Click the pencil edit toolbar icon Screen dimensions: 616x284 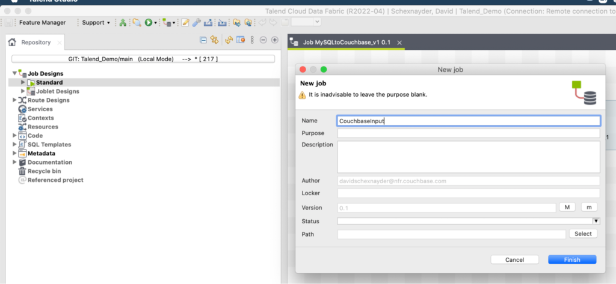tap(185, 23)
